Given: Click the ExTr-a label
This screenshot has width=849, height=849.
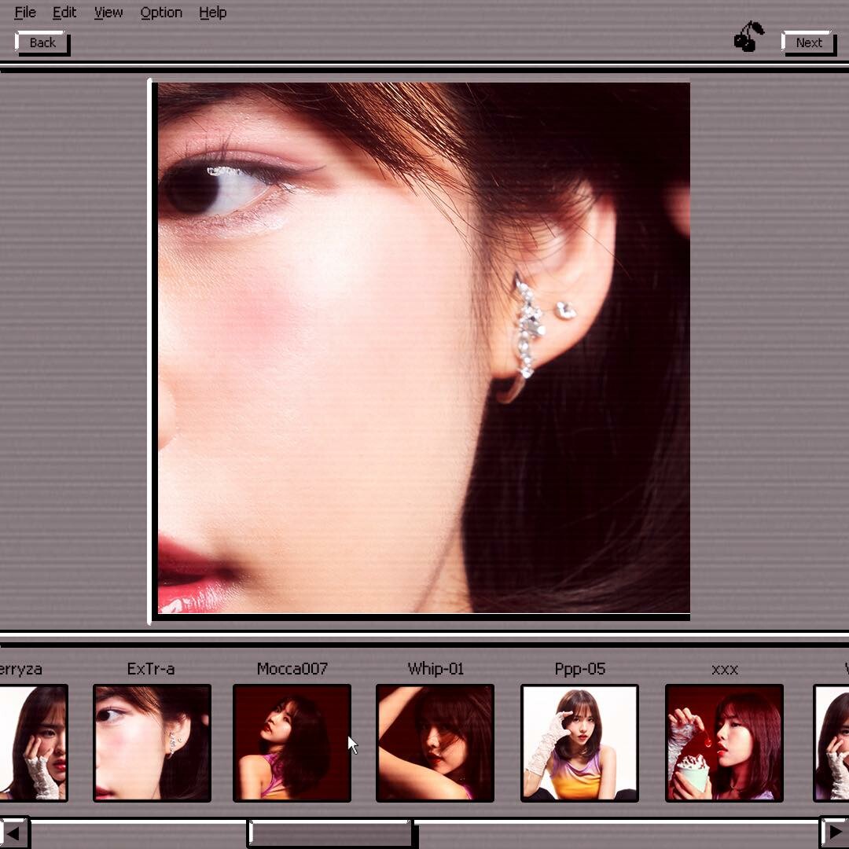Looking at the screenshot, I should [x=151, y=669].
